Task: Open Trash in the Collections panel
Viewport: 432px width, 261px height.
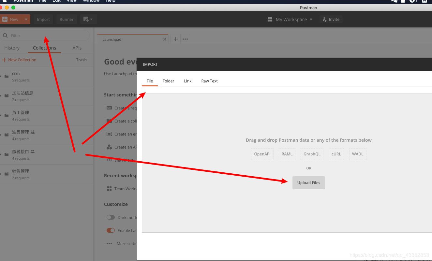Action: [82, 60]
